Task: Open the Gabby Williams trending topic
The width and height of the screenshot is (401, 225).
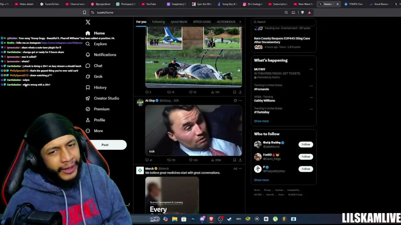Action: point(265,101)
